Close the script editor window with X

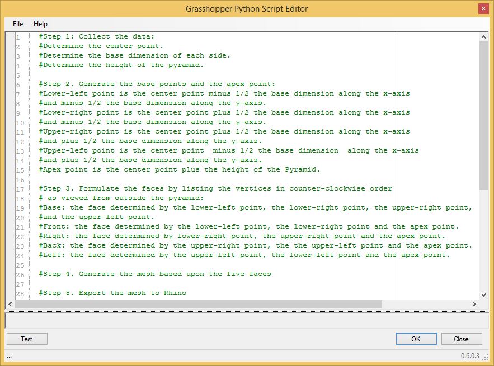(x=483, y=9)
